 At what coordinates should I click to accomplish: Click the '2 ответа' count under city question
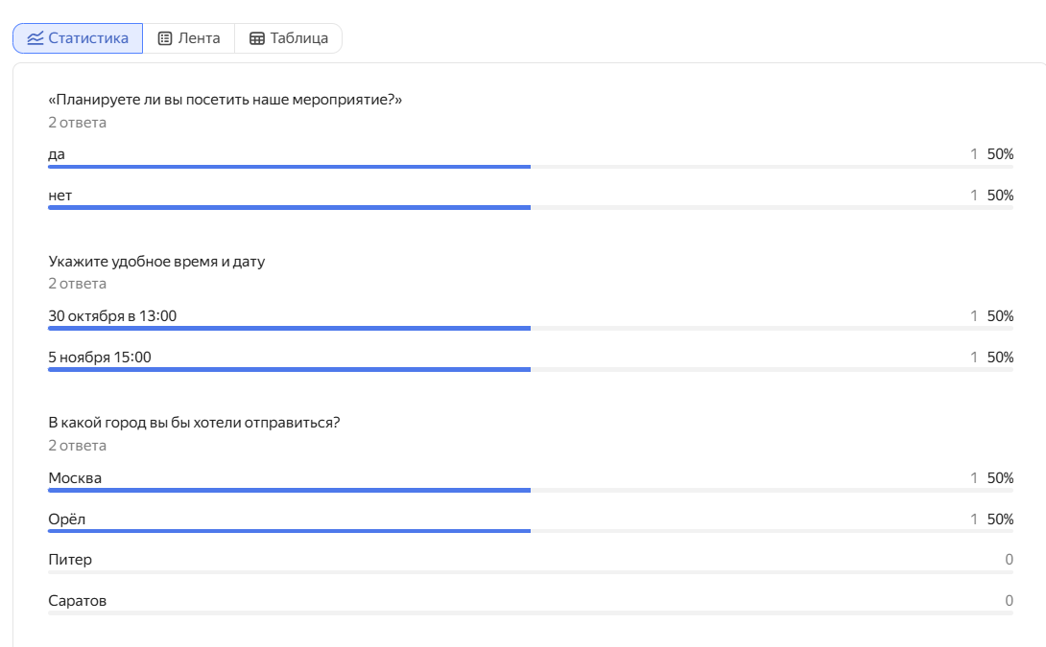click(x=78, y=446)
